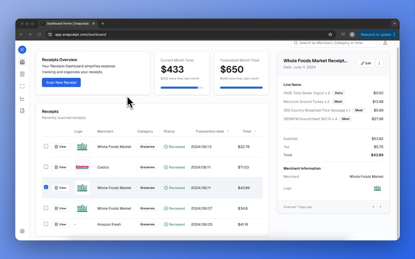Click the Dairy tag on Greek Yogurt item
Viewport: 415px width, 259px height.
click(x=339, y=93)
